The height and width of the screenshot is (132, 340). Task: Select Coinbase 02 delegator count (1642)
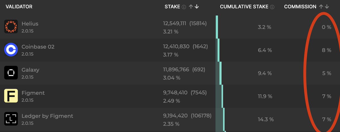tap(200, 47)
